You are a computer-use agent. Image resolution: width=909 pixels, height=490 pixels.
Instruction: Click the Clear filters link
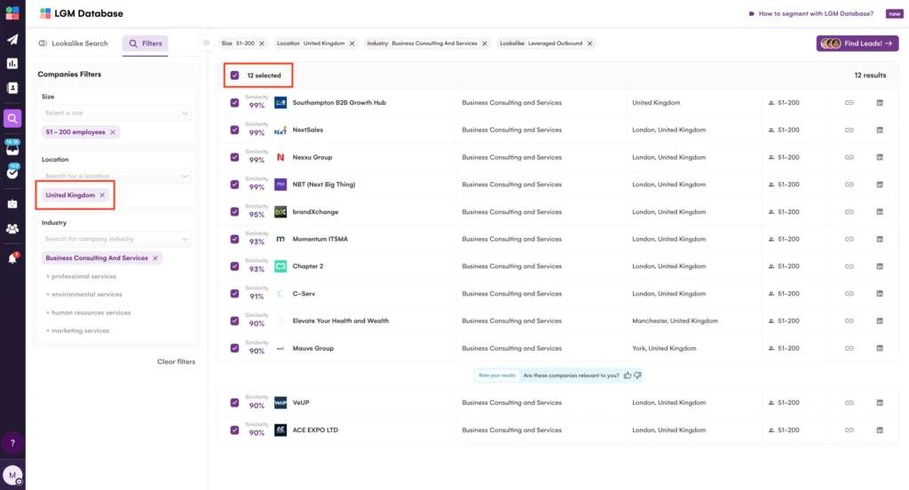click(176, 362)
